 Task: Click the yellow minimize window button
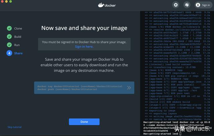6,1
